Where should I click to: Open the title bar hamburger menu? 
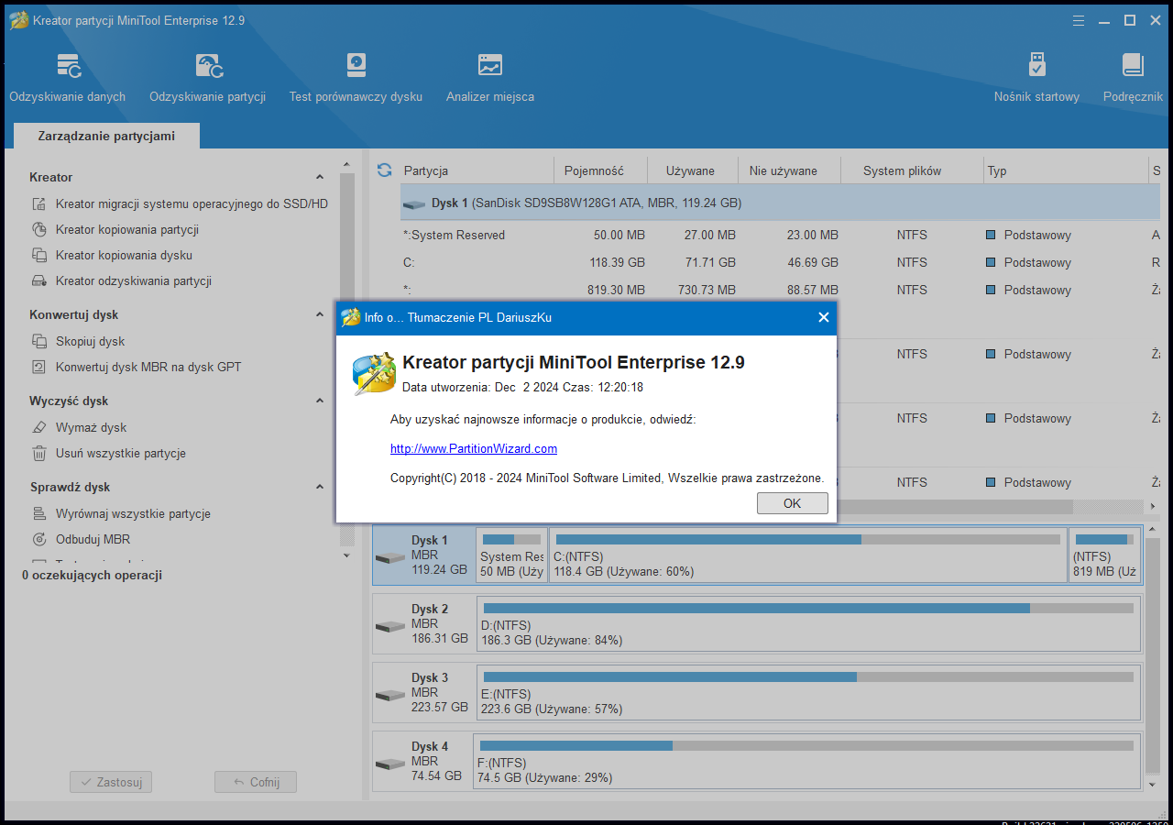1079,20
